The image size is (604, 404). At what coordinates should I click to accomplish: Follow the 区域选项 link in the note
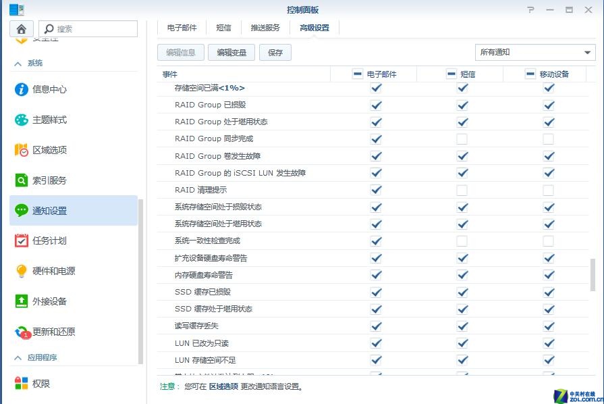(x=223, y=386)
